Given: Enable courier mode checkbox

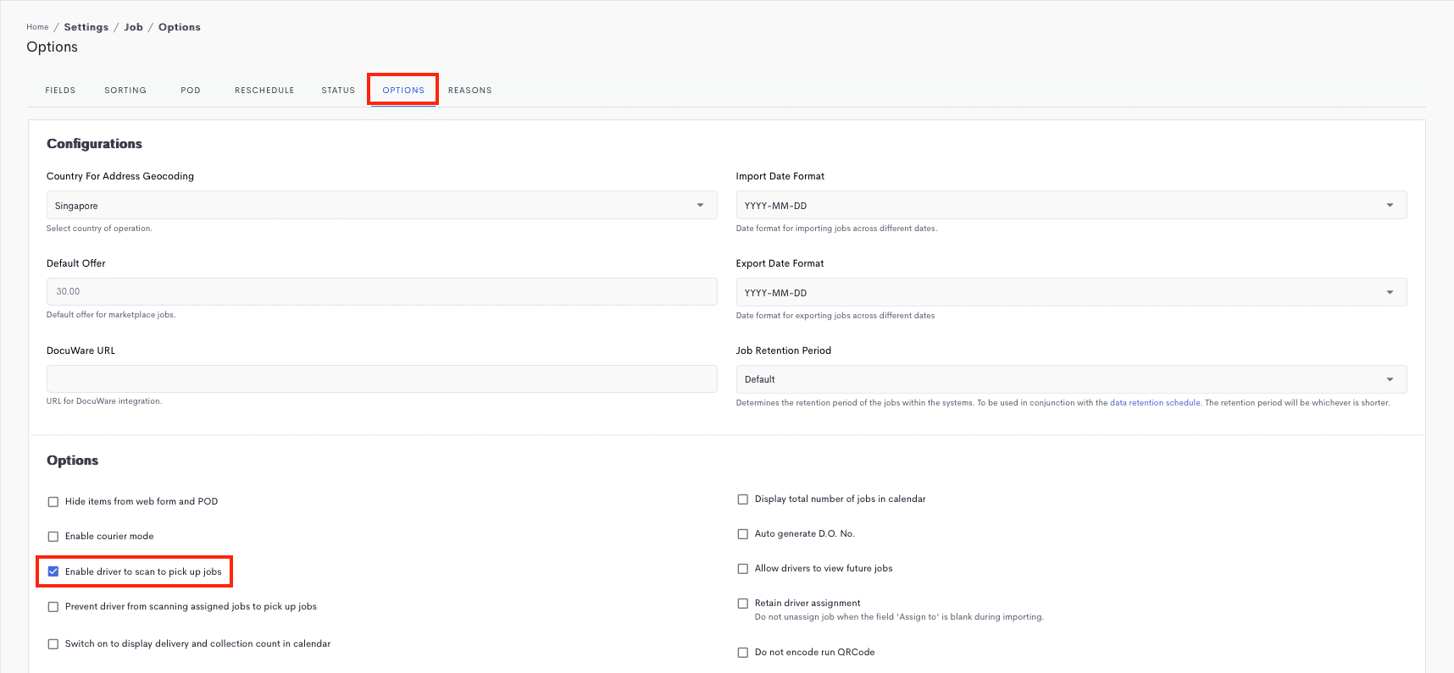Looking at the screenshot, I should coord(53,537).
